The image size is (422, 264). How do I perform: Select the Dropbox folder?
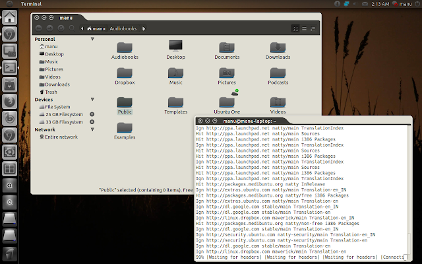pyautogui.click(x=125, y=77)
